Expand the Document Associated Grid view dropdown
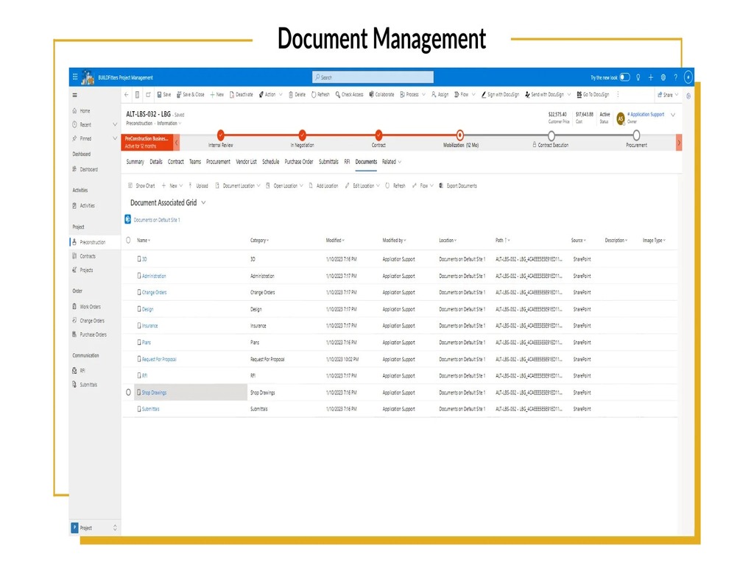The width and height of the screenshot is (754, 565). coord(203,203)
